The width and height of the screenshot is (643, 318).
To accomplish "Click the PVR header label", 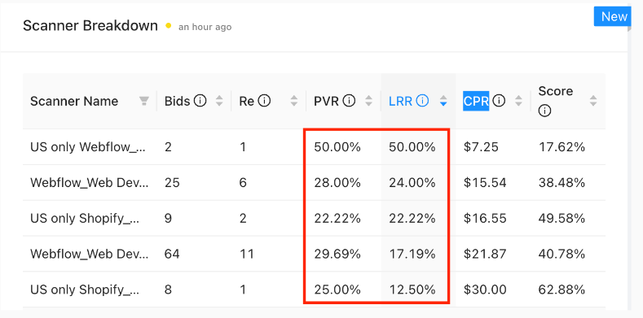I will tap(327, 101).
